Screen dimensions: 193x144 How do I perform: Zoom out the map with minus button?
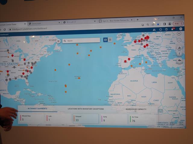[x=179, y=40]
